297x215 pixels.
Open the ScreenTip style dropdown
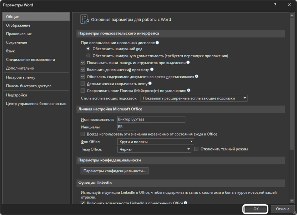point(244,98)
